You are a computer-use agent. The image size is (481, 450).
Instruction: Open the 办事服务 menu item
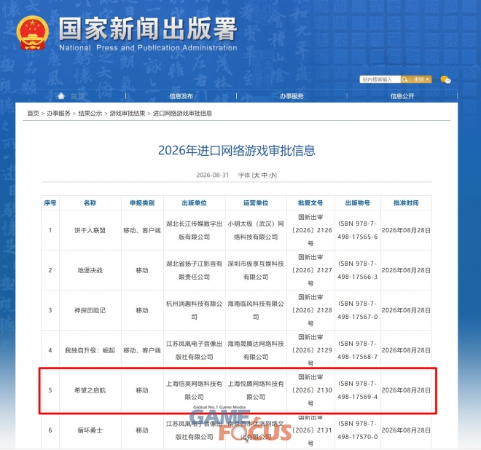[x=292, y=96]
